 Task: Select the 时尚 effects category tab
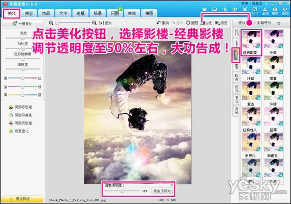pos(237,77)
